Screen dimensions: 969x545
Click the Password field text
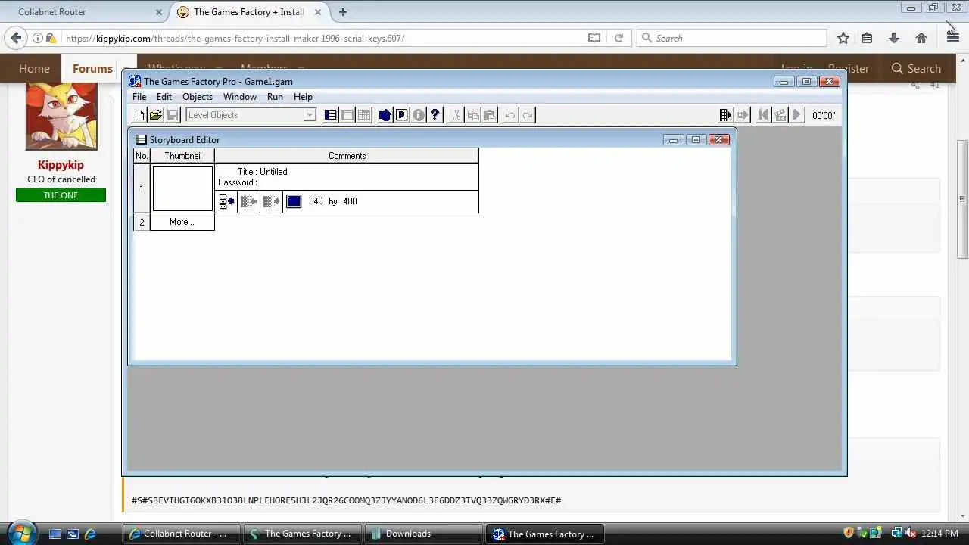[238, 182]
